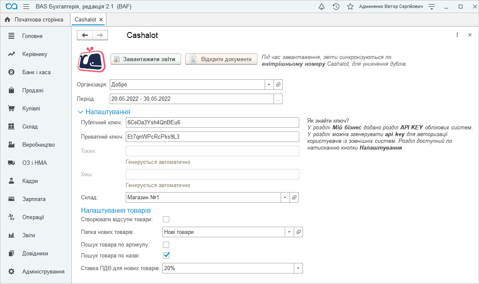Click the open icon next to Склад field
The image size is (479, 284).
pos(295,197)
